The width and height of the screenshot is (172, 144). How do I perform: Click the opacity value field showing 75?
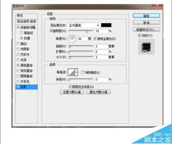[x=101, y=31]
